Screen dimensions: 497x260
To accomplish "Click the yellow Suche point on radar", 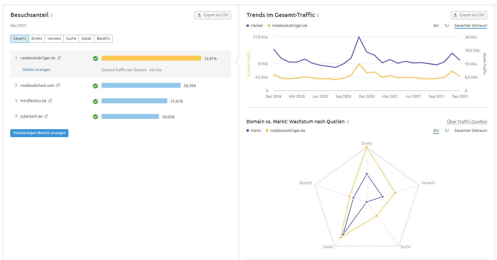I will pos(377,216).
